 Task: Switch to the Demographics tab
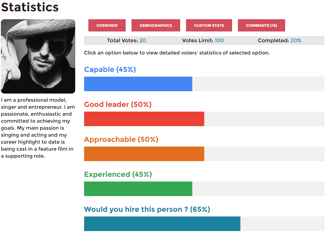pyautogui.click(x=156, y=25)
